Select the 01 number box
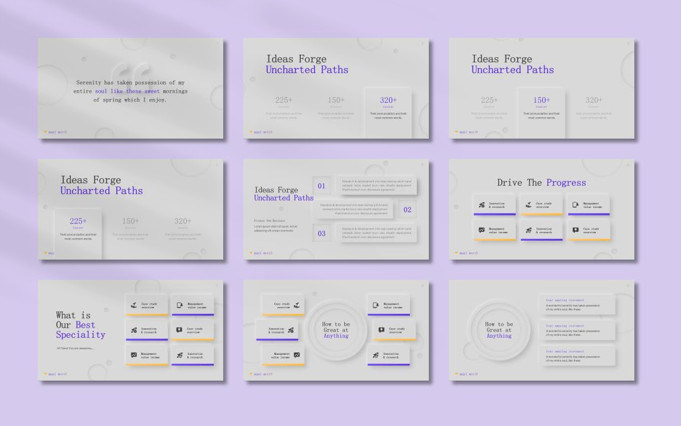 [322, 186]
